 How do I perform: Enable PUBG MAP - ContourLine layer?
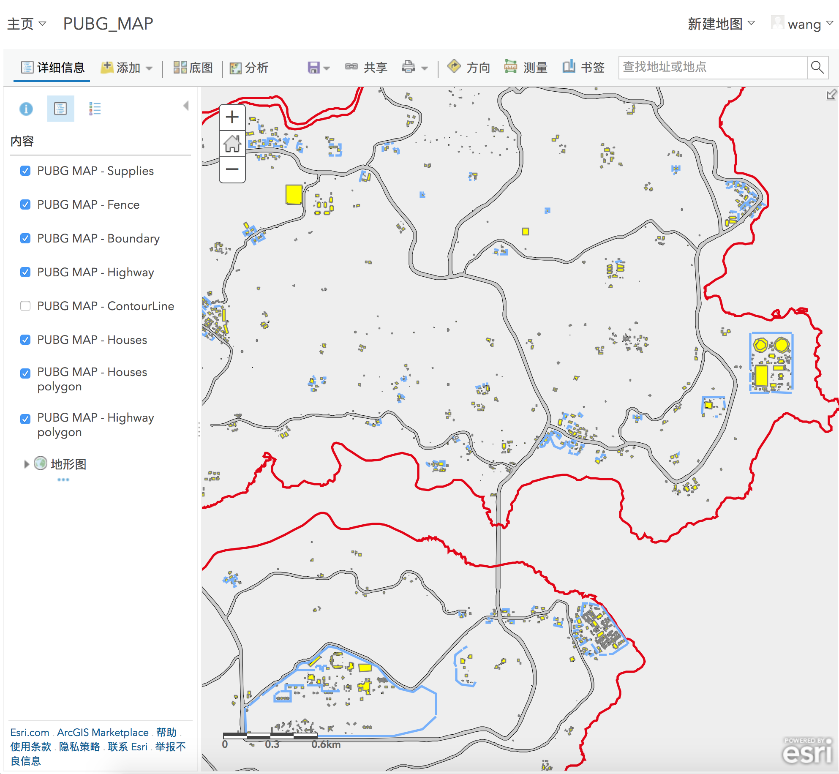click(25, 306)
